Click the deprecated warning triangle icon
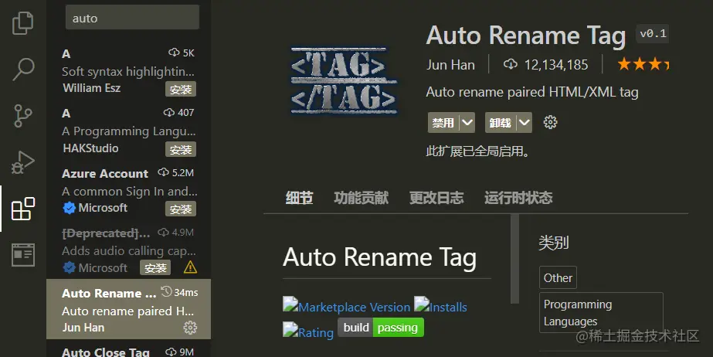 [190, 267]
